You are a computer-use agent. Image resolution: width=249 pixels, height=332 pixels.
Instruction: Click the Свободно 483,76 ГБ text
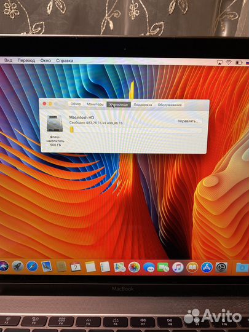tap(96, 123)
